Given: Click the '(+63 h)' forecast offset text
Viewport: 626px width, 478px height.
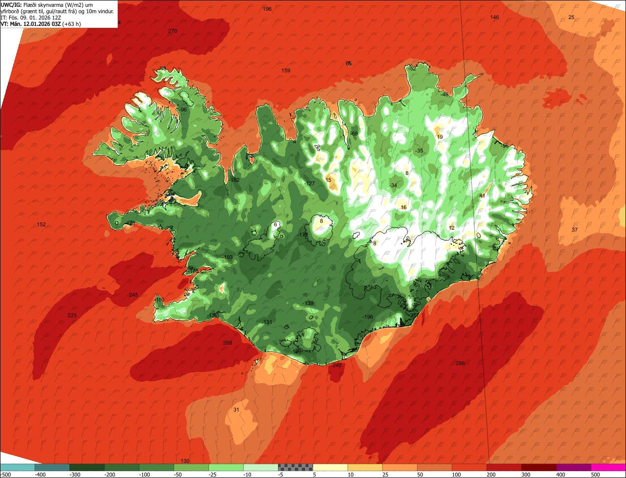Looking at the screenshot, I should (71, 23).
